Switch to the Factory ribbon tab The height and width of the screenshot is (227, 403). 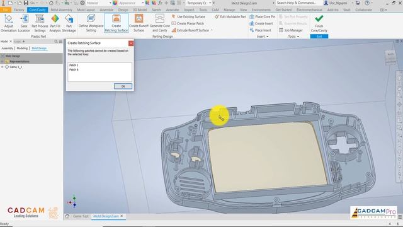(19, 10)
